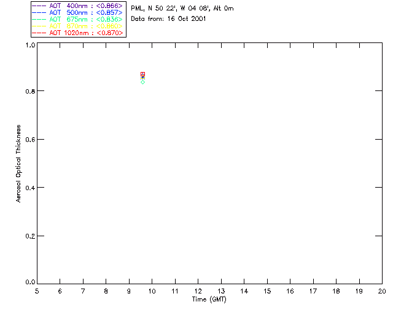Viewport: 393px width, 315px height.
Task: Click the 'Time (GMT)' axis label
Action: [209, 300]
